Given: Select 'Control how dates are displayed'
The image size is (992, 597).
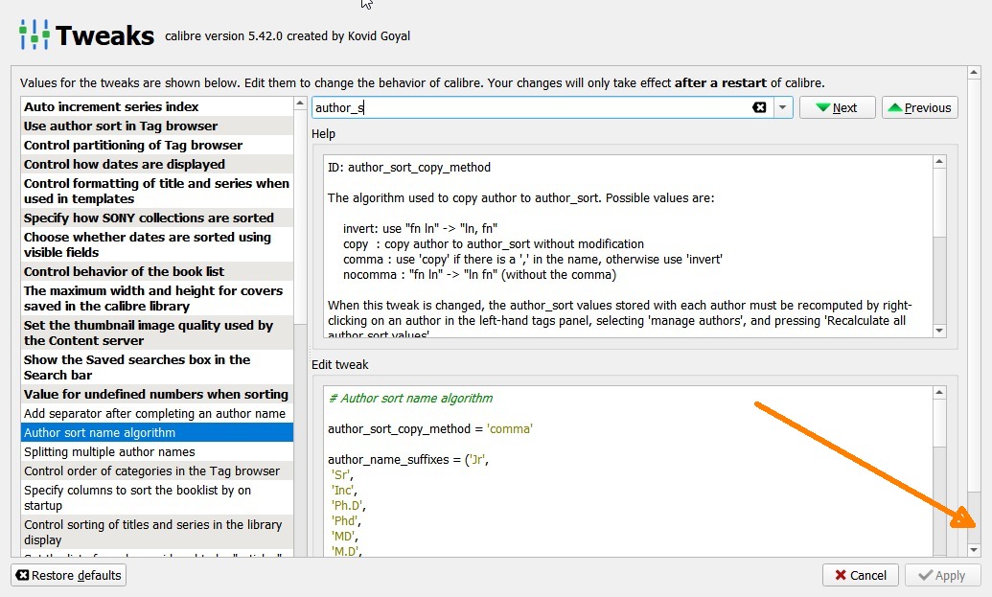Looking at the screenshot, I should point(157,164).
